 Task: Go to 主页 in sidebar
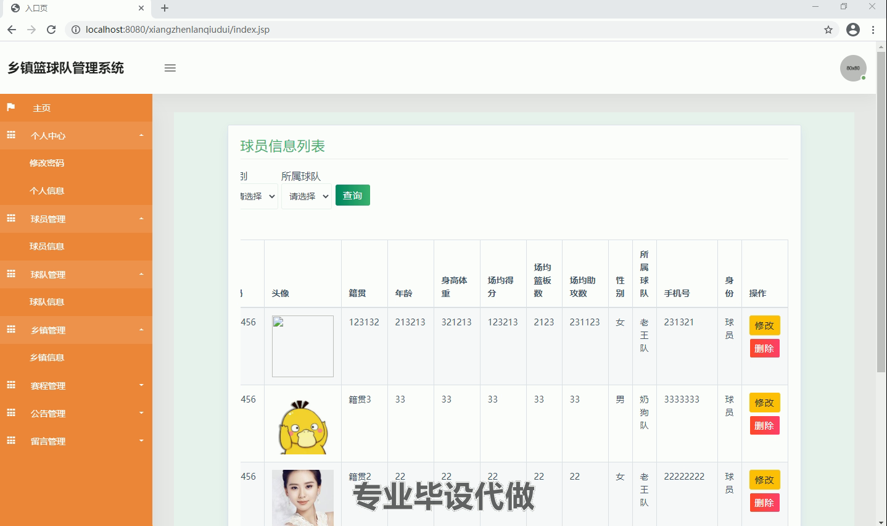tap(76, 107)
